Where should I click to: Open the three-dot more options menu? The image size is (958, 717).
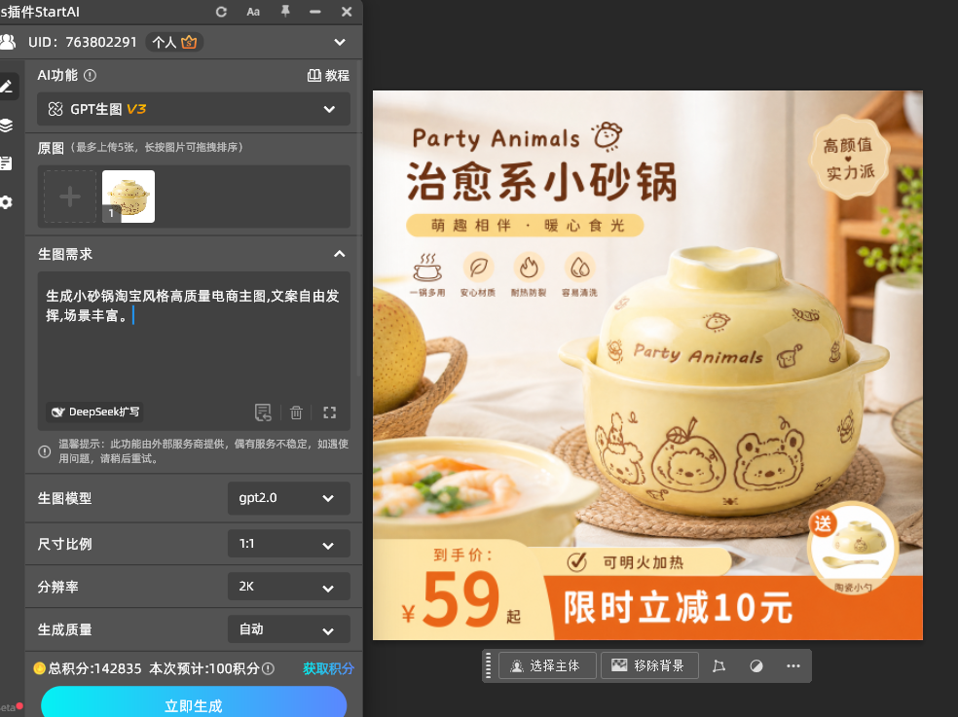(x=793, y=665)
